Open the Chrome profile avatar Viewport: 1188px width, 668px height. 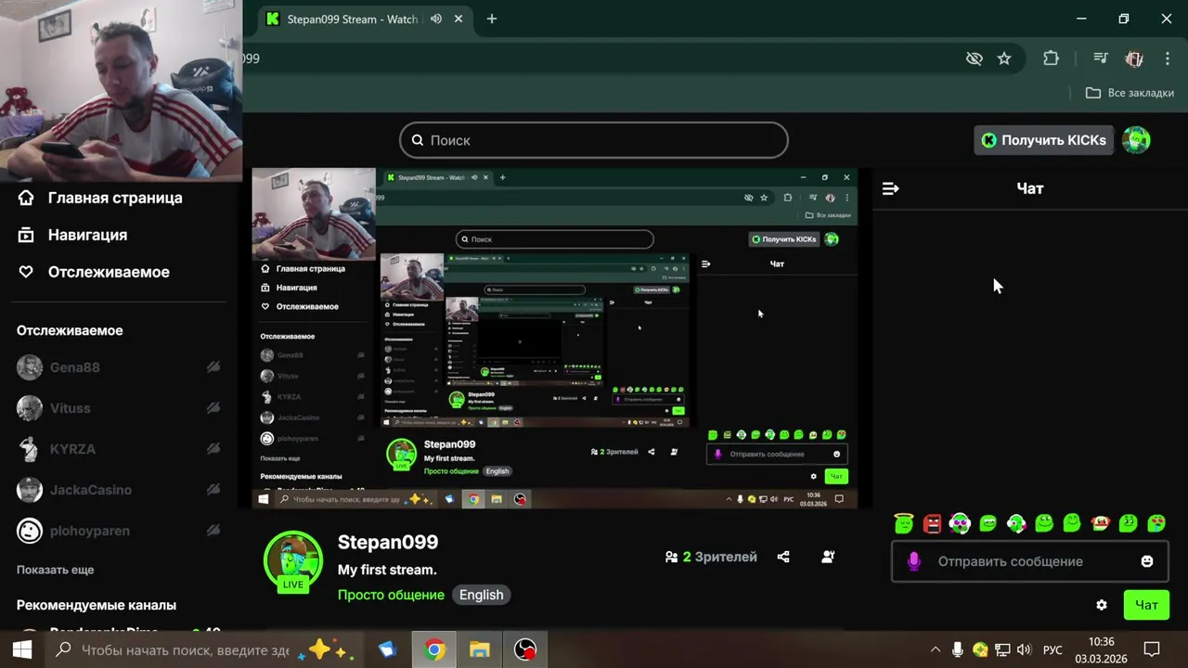point(1134,58)
